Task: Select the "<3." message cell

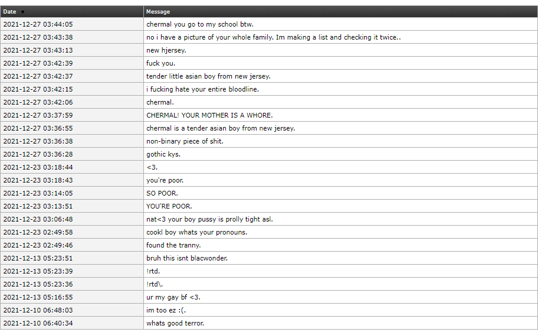Action: click(151, 167)
